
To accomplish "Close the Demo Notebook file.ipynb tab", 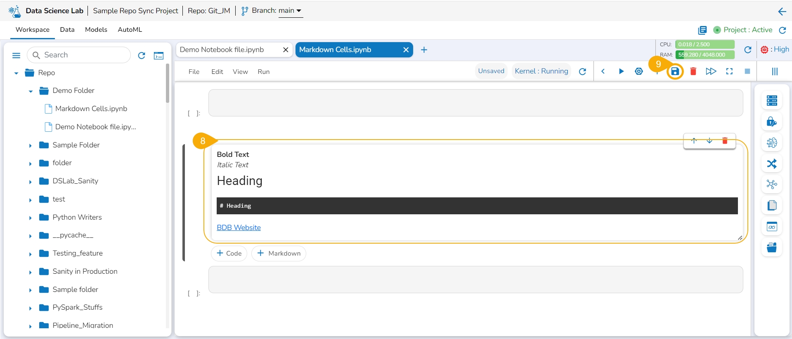I will (286, 50).
